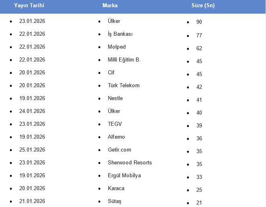Select the Nestle brand entry

[115, 98]
